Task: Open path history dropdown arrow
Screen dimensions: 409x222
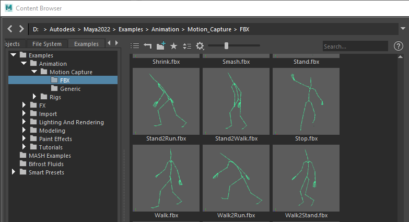Action: [x=403, y=28]
